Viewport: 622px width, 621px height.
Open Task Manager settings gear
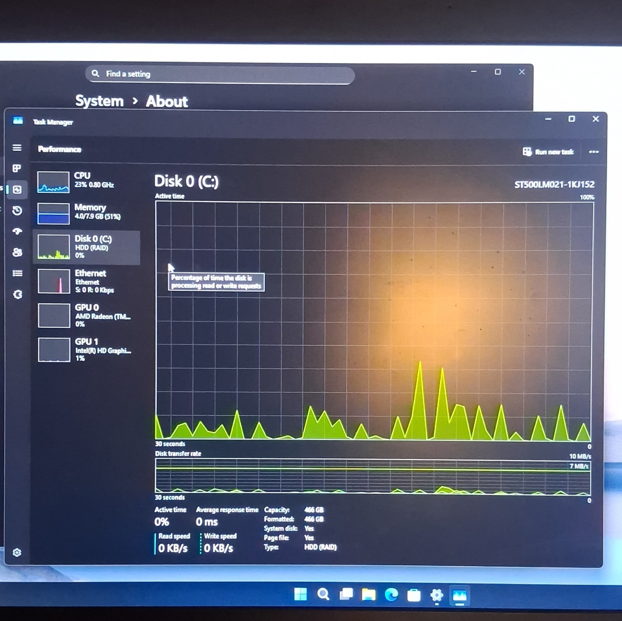[17, 552]
